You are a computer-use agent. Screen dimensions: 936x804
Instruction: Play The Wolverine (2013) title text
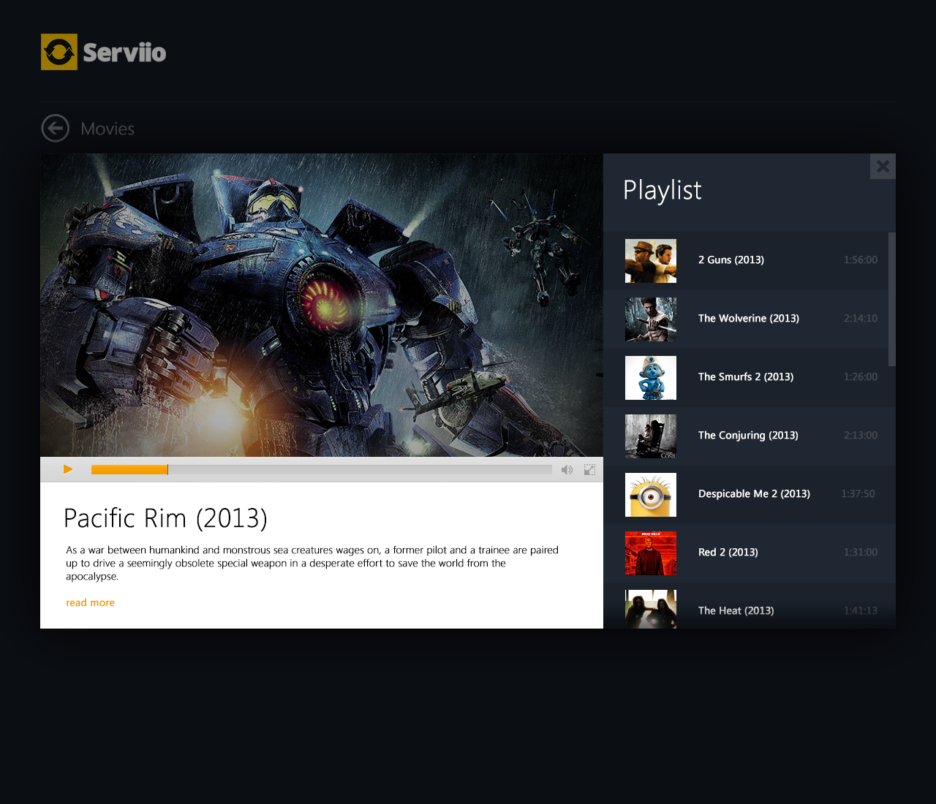(x=749, y=319)
